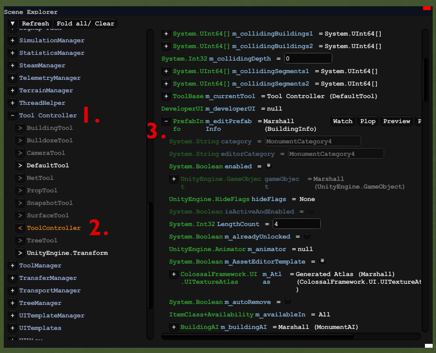Expand m_currentTool field
This screenshot has width=436, height=353.
click(166, 96)
